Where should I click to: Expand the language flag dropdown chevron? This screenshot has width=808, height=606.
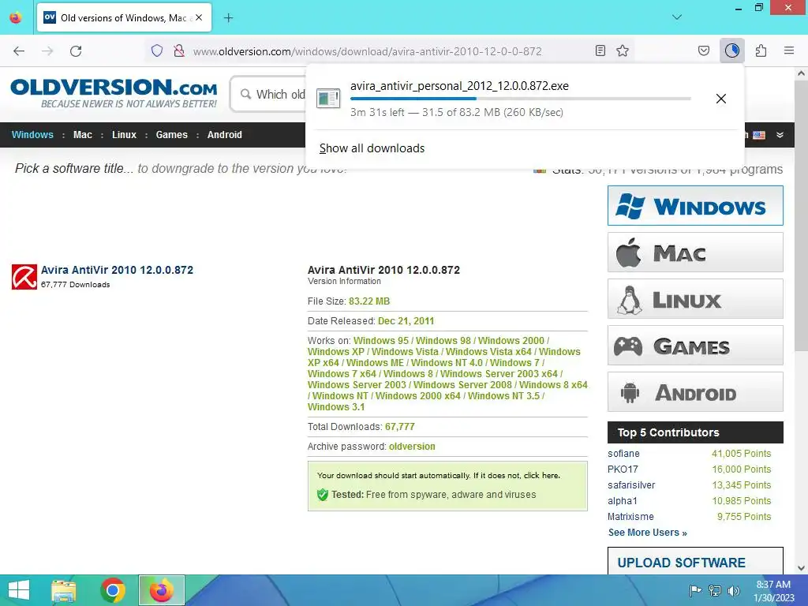click(x=780, y=135)
